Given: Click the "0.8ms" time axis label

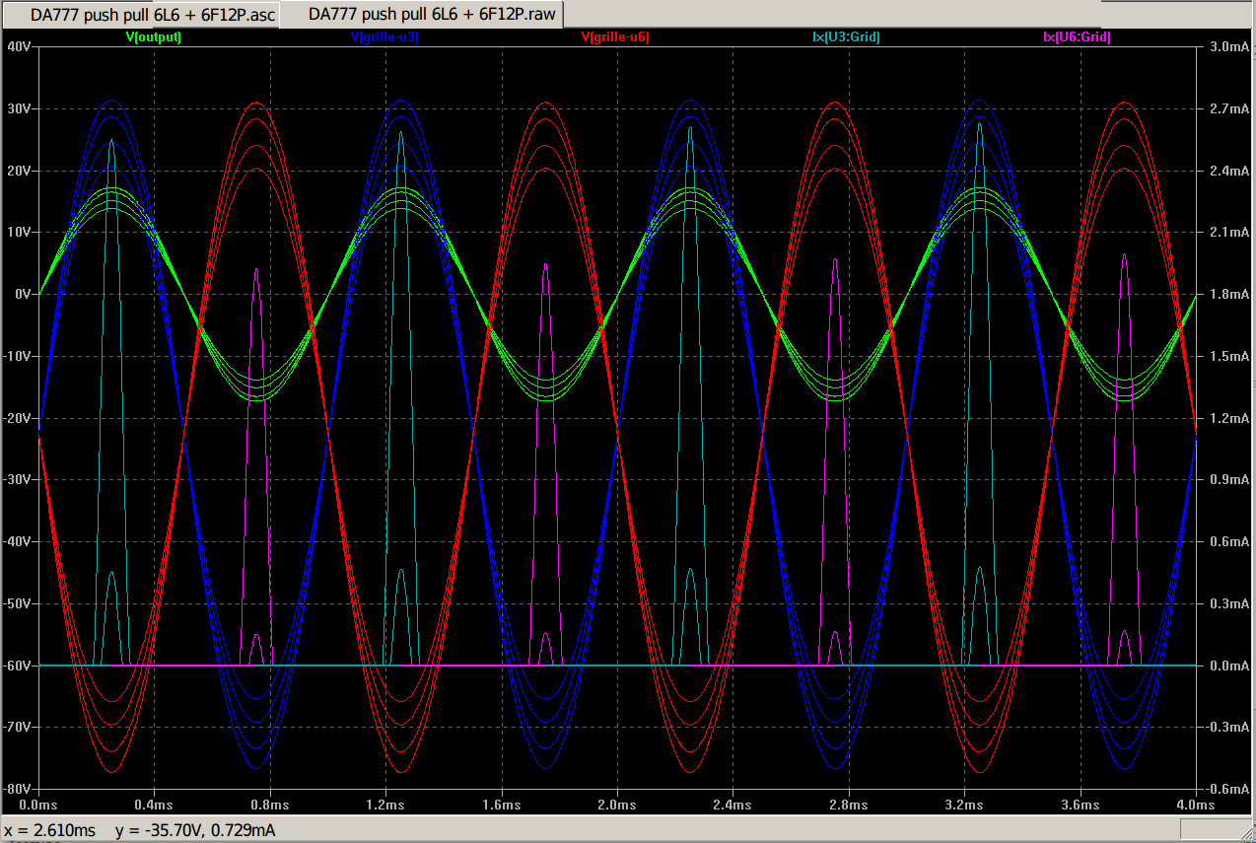Looking at the screenshot, I should coord(271,805).
